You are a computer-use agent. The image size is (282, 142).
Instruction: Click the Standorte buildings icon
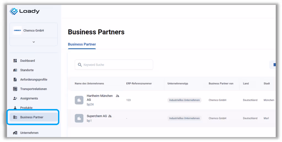(x=15, y=70)
